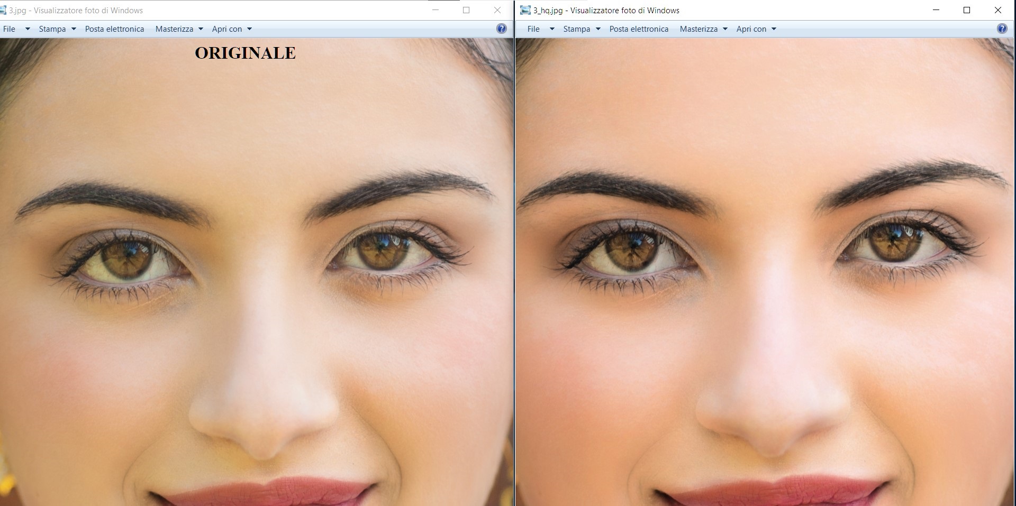Minimize the 3.jpg window
This screenshot has height=506, width=1016.
point(436,10)
